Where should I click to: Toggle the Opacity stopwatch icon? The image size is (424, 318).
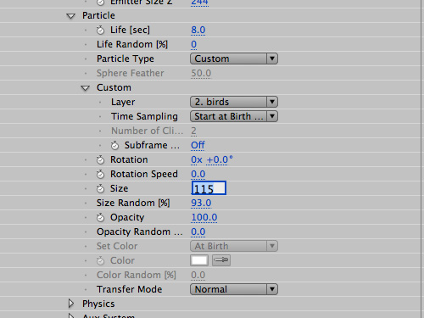100,217
